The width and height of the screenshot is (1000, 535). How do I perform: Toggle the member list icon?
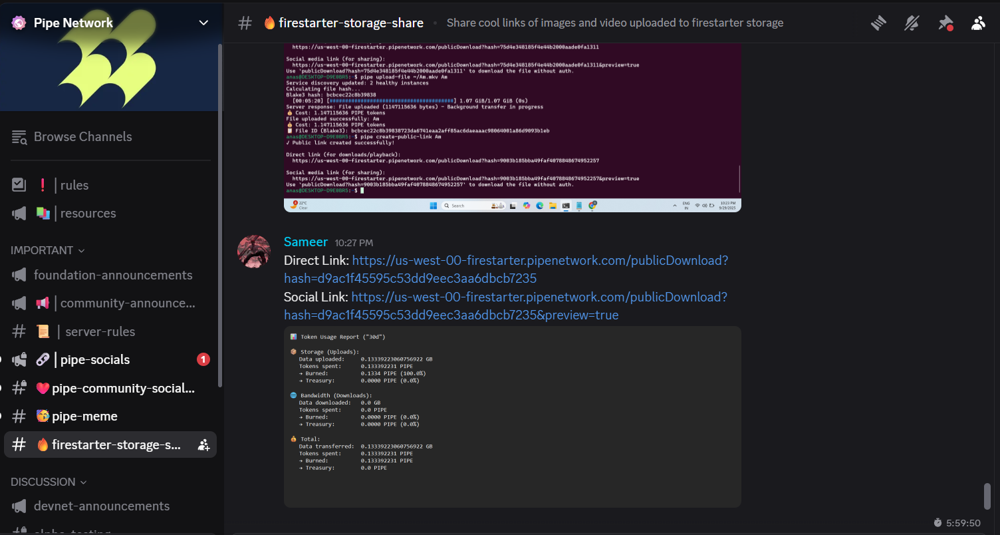pyautogui.click(x=978, y=23)
